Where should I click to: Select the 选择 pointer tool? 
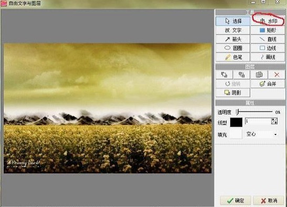(x=233, y=21)
